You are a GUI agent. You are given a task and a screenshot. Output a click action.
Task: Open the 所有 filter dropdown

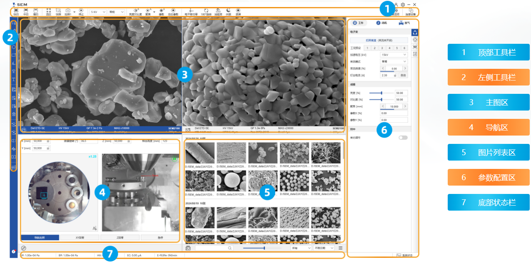(301, 248)
